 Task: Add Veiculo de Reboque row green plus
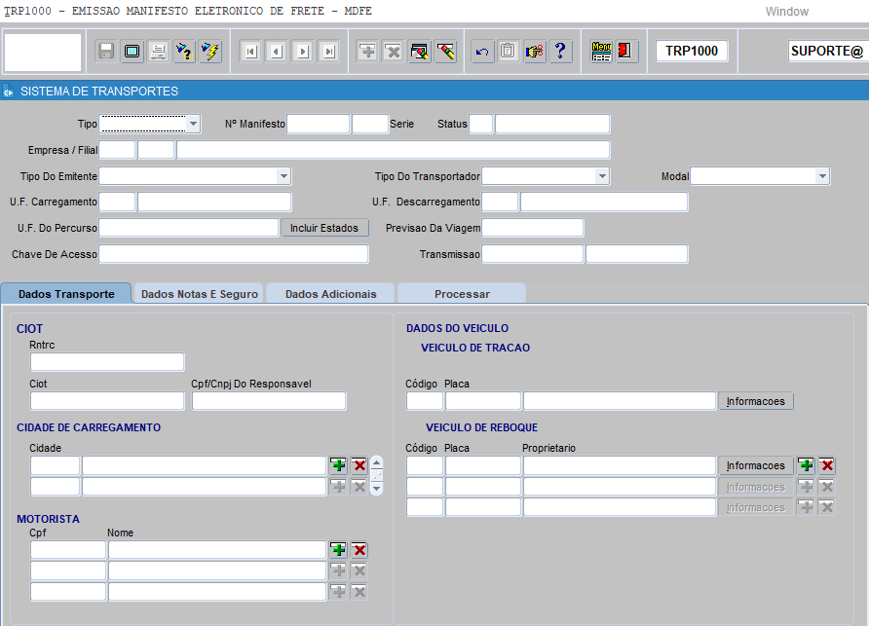[x=806, y=465]
